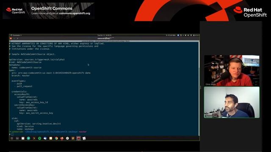Click the 'sink:' line

tap(15, 118)
